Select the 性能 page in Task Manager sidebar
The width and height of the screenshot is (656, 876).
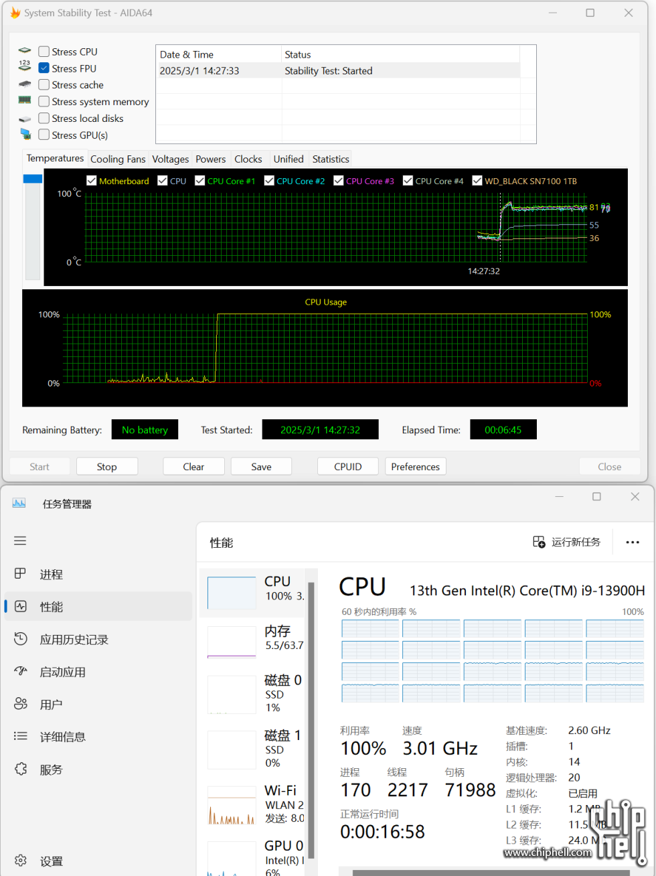[x=98, y=607]
